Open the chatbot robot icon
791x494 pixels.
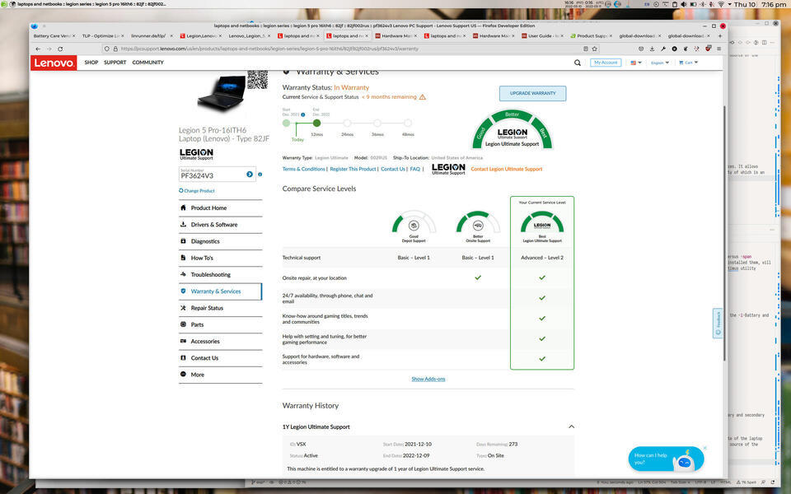[x=685, y=461]
